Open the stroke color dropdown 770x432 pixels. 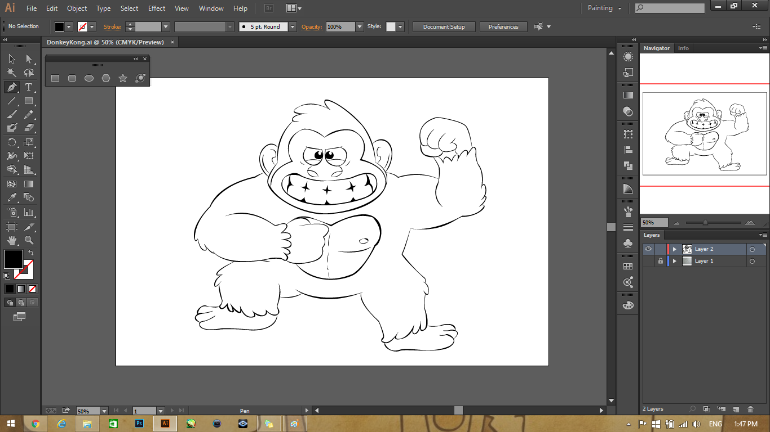(x=92, y=26)
